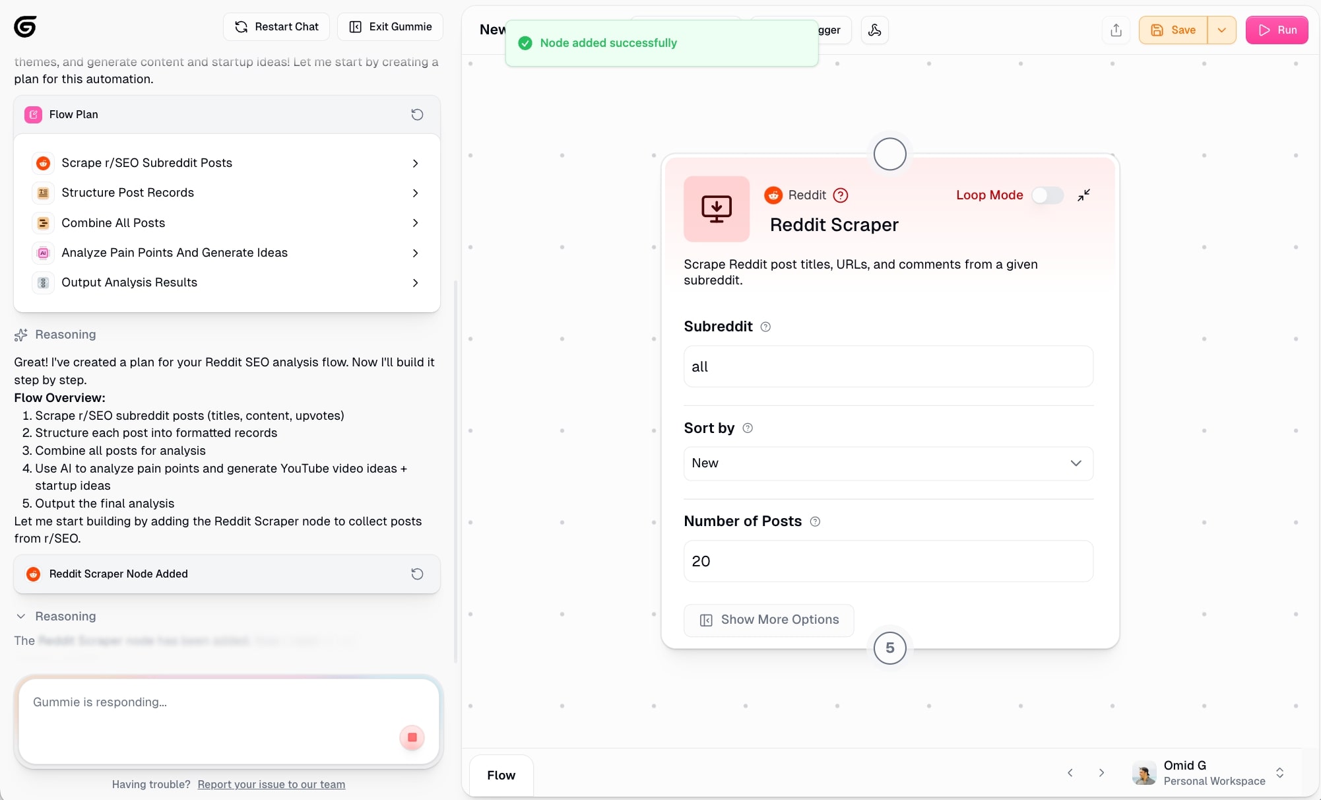Click the Node added successfully notification
Image resolution: width=1321 pixels, height=800 pixels.
[662, 43]
